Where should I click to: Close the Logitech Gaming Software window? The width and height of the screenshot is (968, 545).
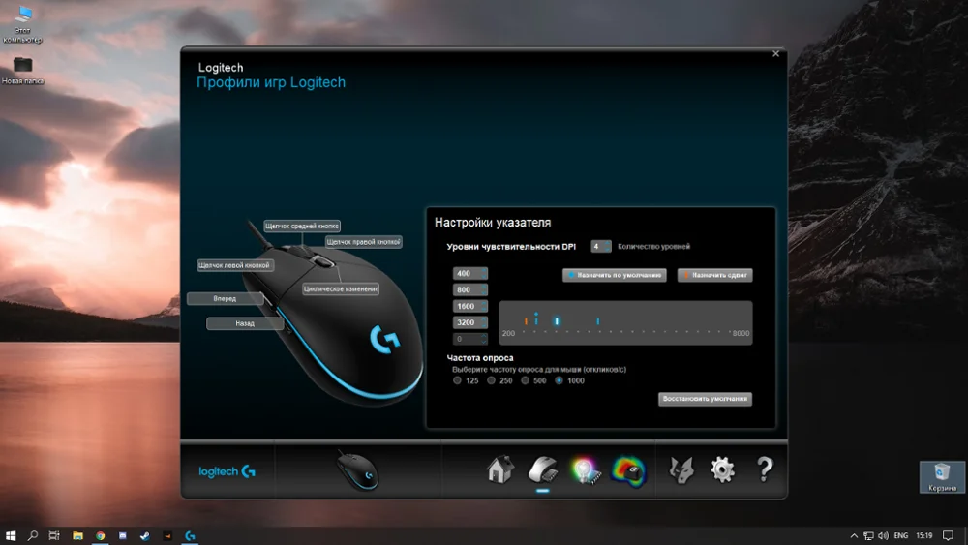click(775, 53)
